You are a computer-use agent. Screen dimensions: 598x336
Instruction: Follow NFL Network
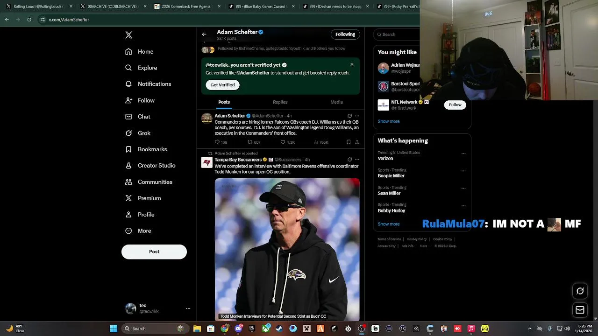click(455, 105)
